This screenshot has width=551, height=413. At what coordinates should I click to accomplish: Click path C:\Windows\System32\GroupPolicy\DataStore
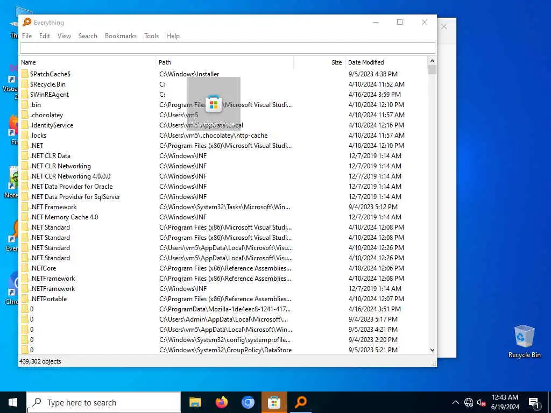click(x=225, y=350)
